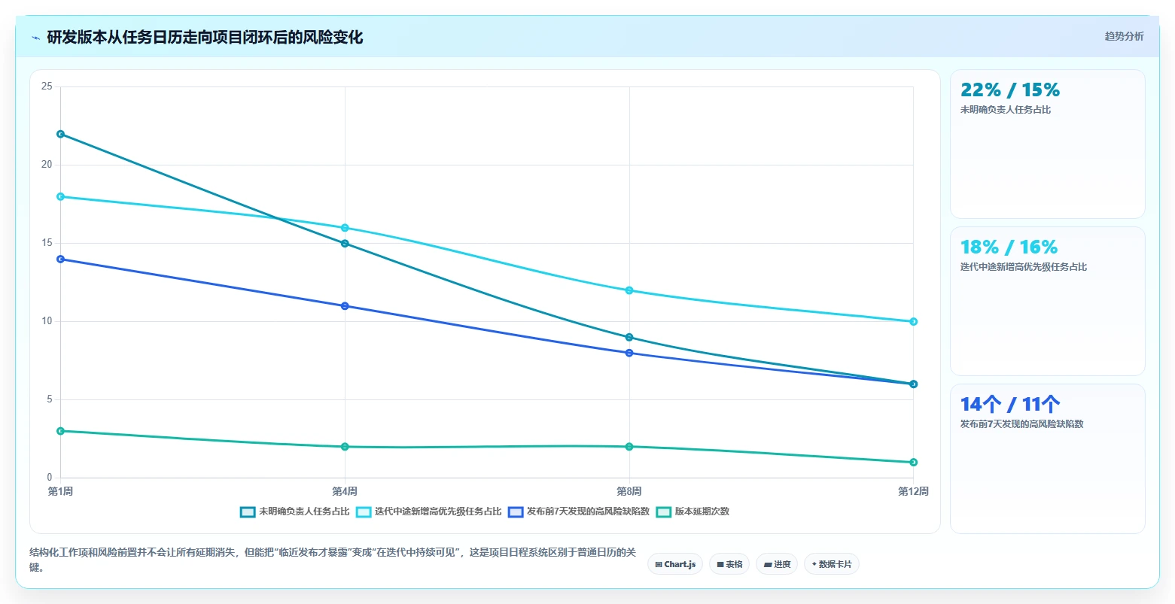Toggle the 发布前7天发现的高风险缺陷数 legend swatch
Viewport: 1175px width, 604px height.
516,511
